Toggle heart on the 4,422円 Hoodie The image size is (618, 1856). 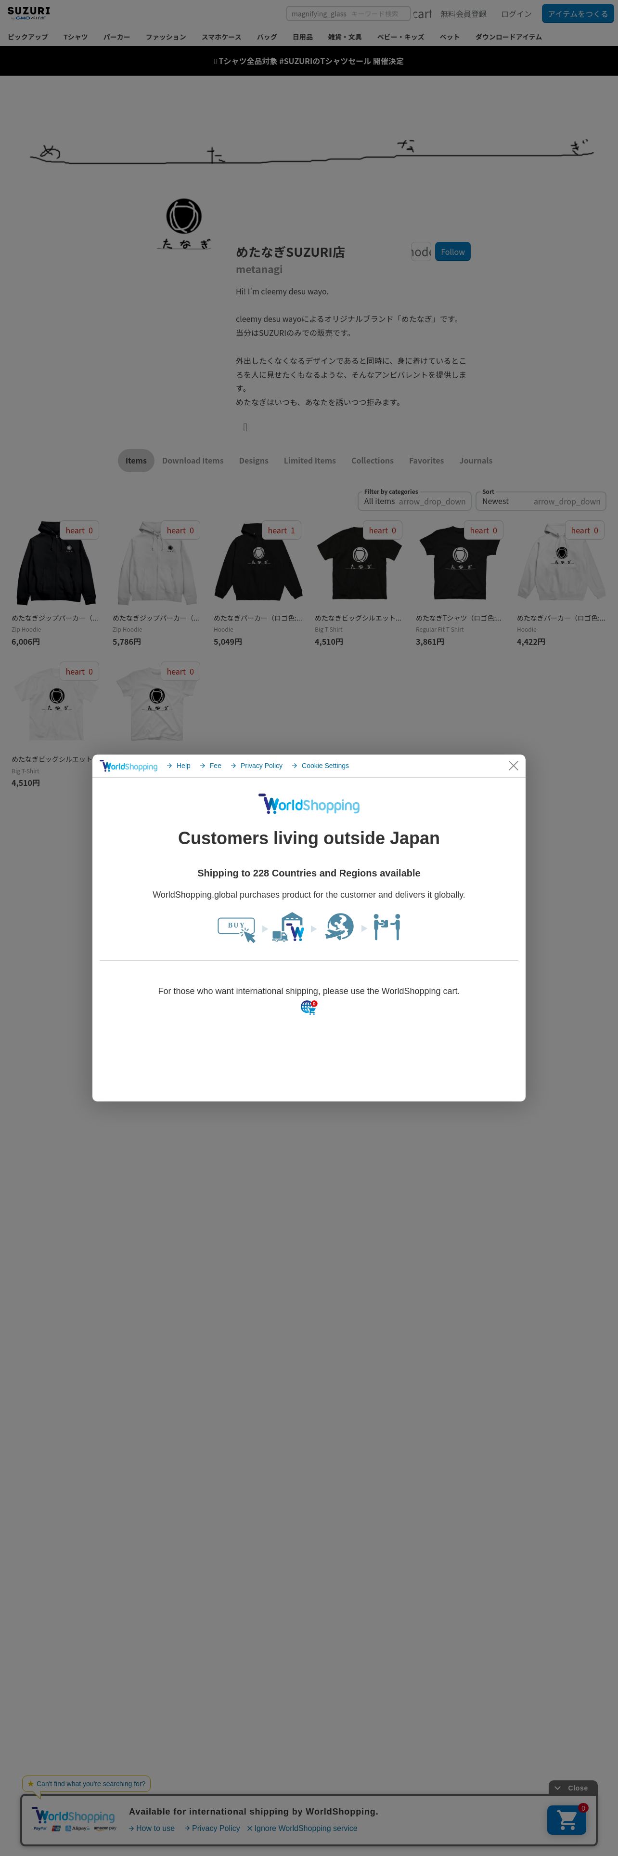tap(584, 530)
